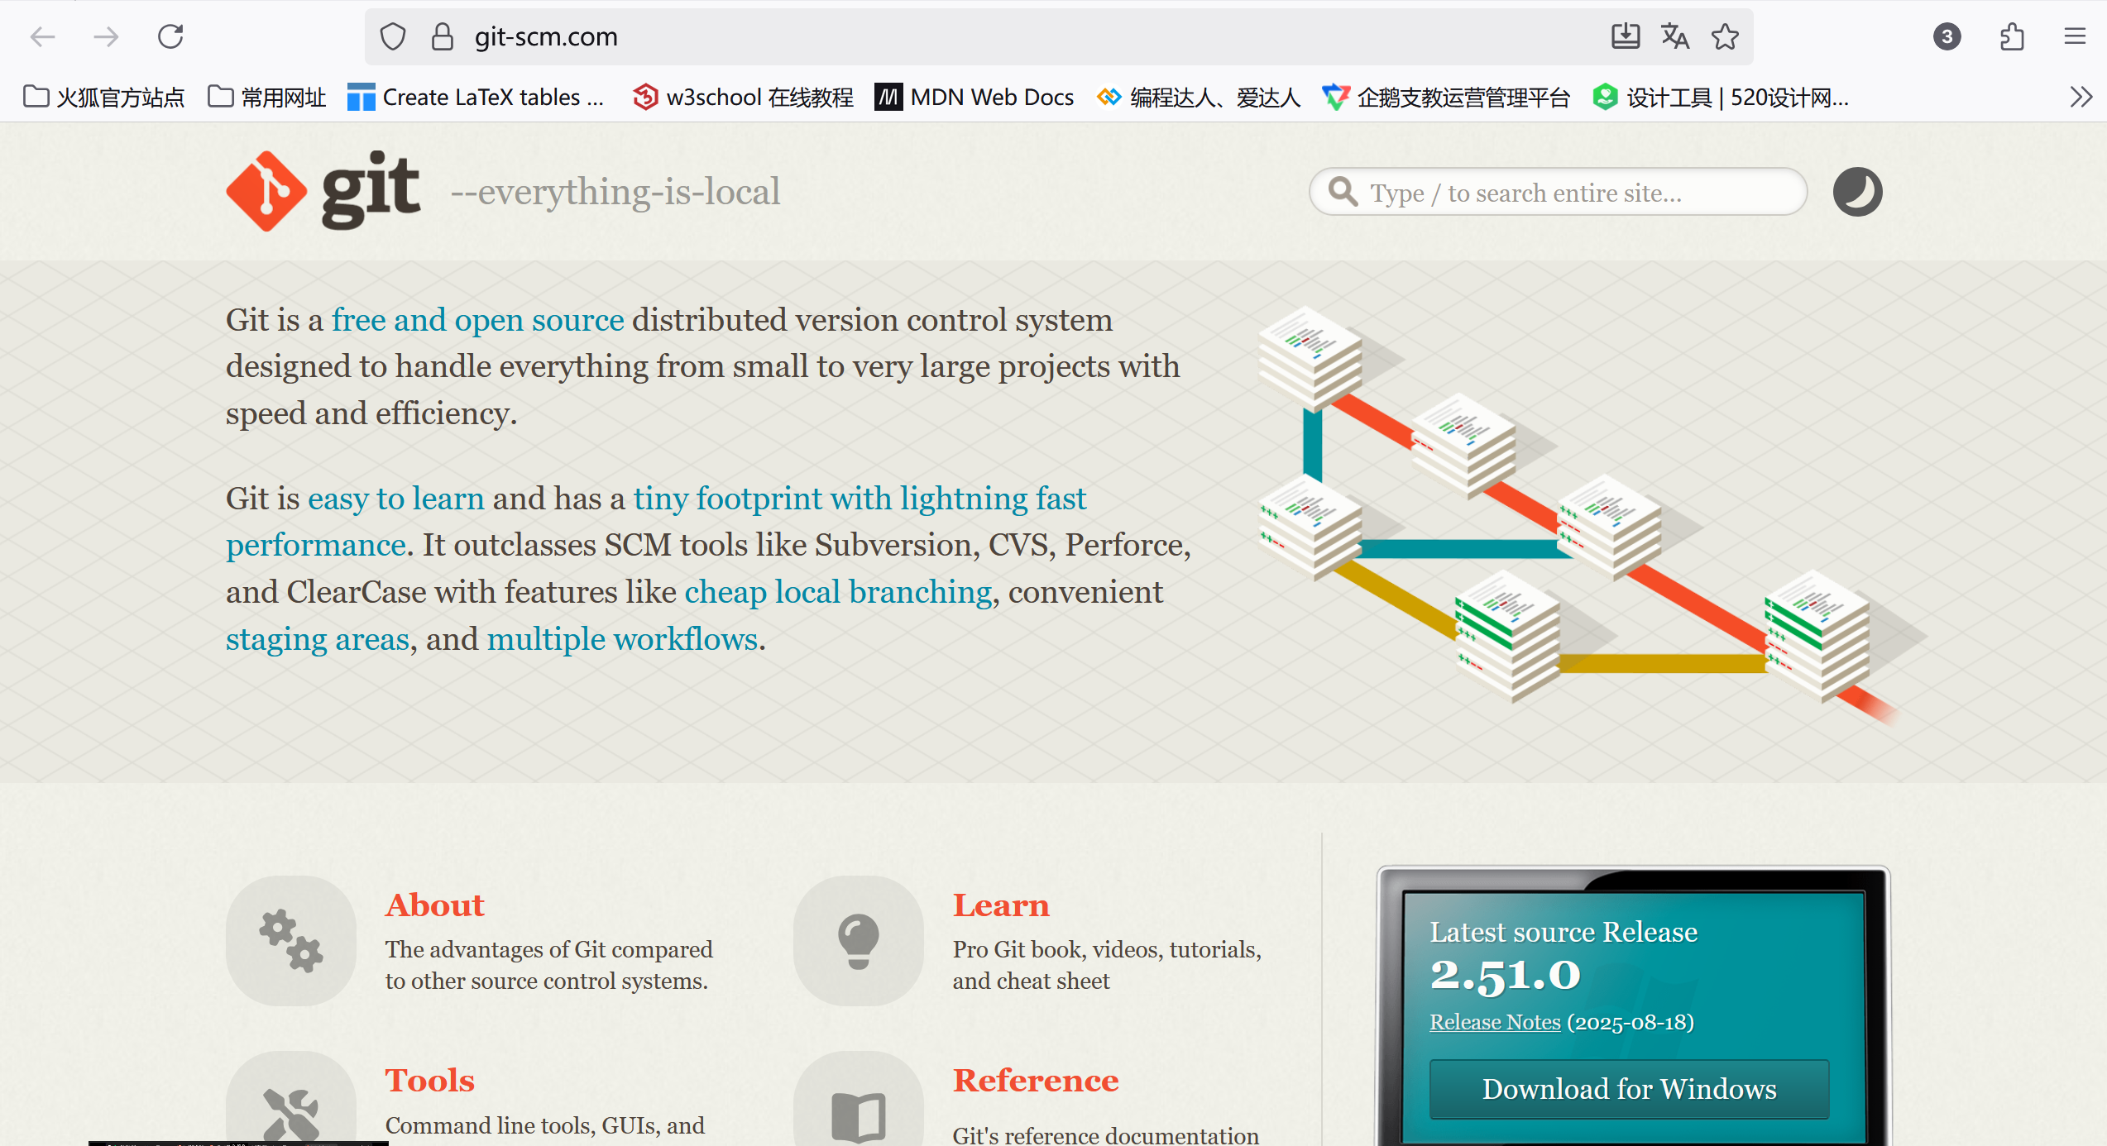Click Download for Windows button
The image size is (2107, 1146).
point(1629,1088)
